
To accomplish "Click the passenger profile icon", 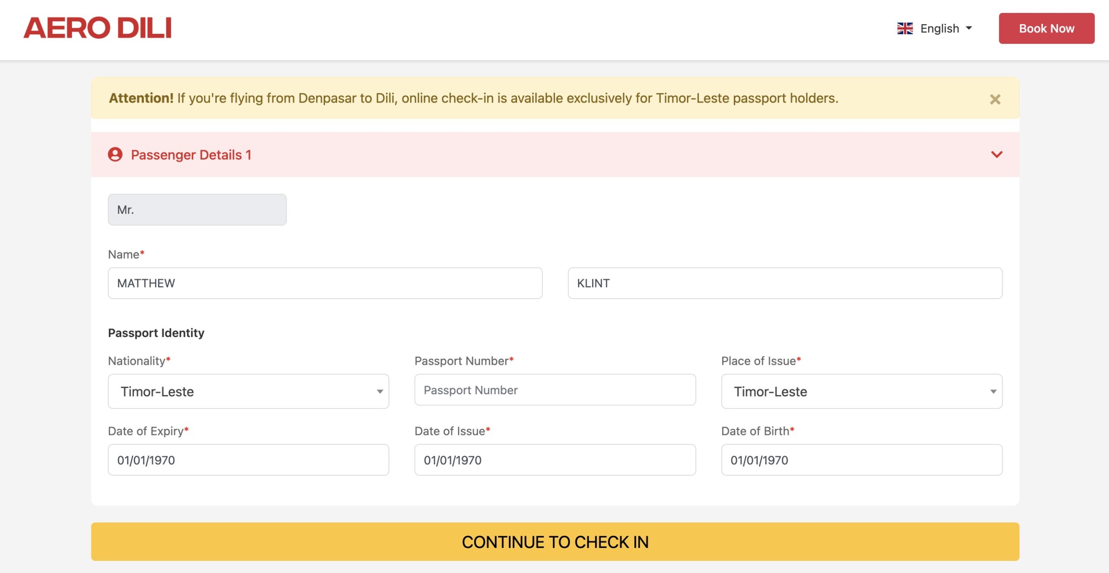I will pyautogui.click(x=115, y=155).
